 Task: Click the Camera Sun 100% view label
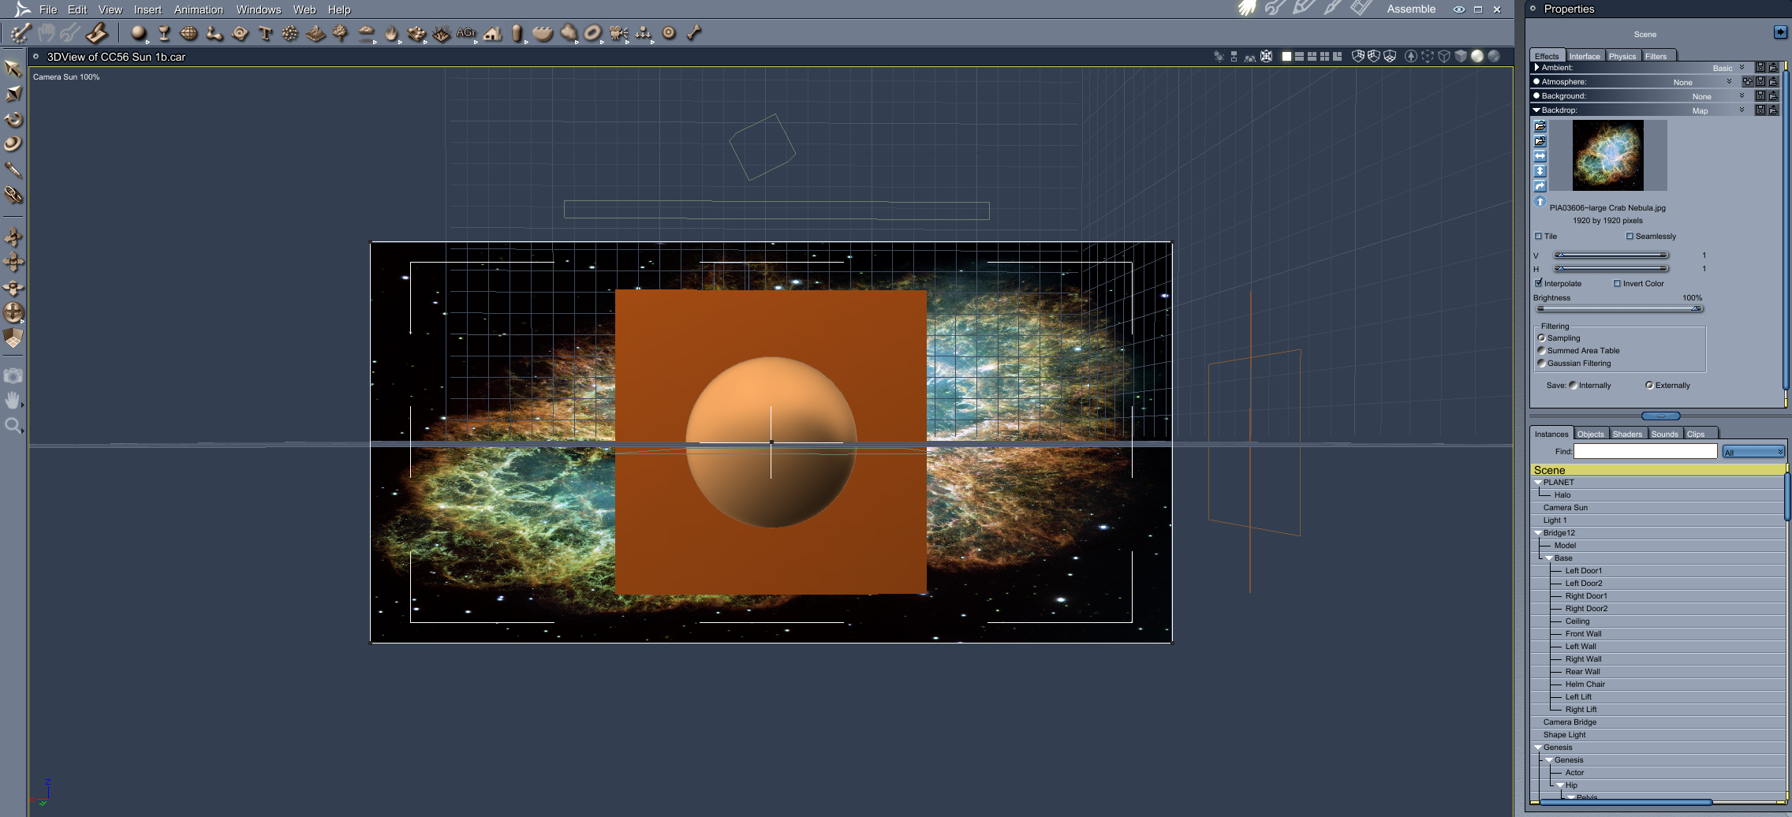tap(66, 77)
